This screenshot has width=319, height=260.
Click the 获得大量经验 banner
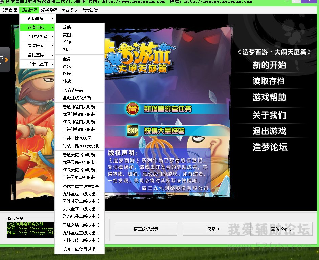(164, 131)
